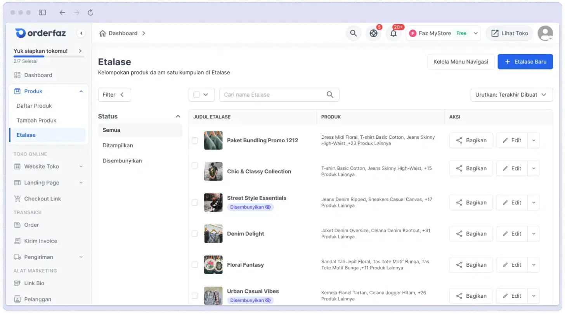Viewport: 565px width, 314px height.
Task: Reload the page with browser refresh icon
Action: pyautogui.click(x=90, y=12)
